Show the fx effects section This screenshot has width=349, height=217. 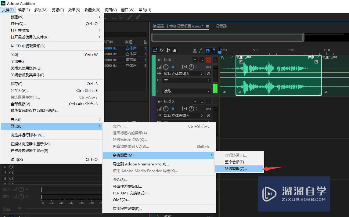[x=162, y=50]
